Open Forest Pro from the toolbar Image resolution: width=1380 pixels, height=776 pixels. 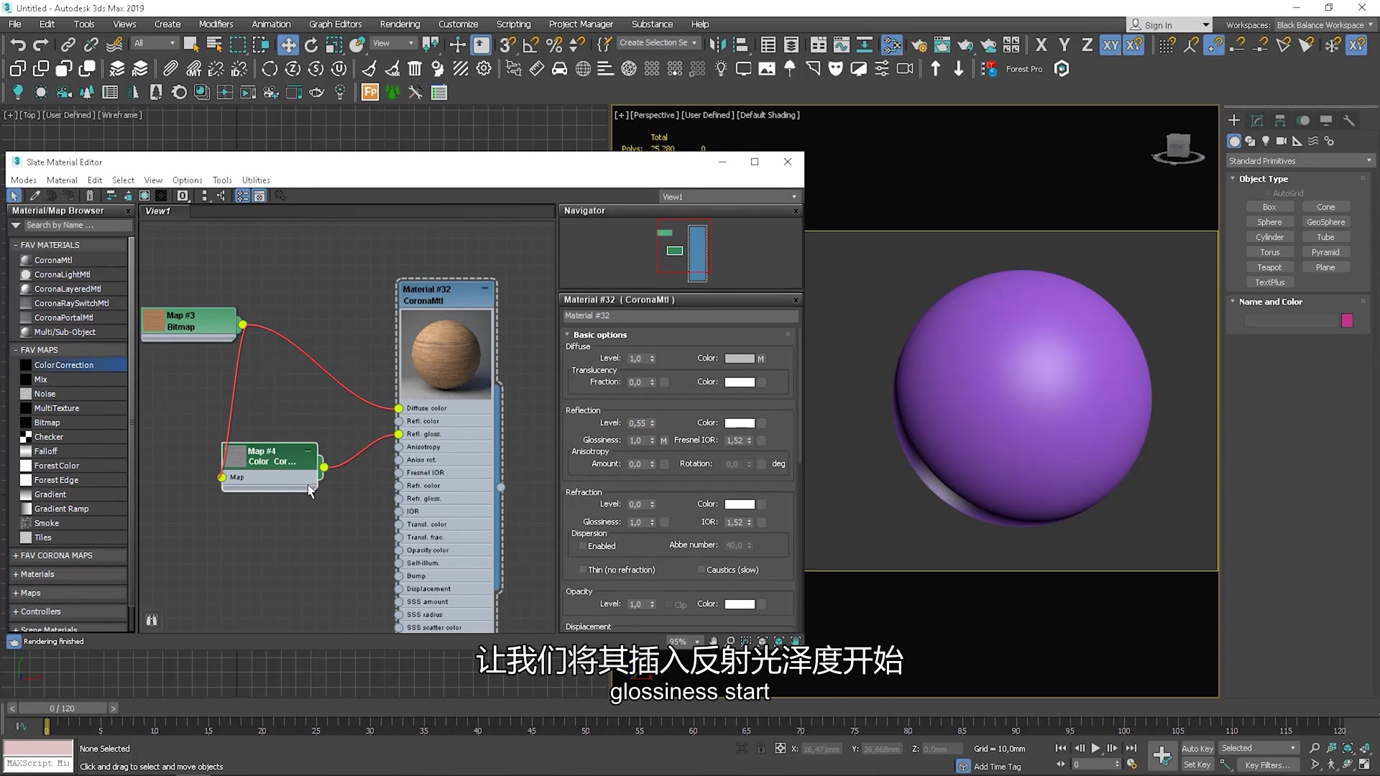[1024, 68]
